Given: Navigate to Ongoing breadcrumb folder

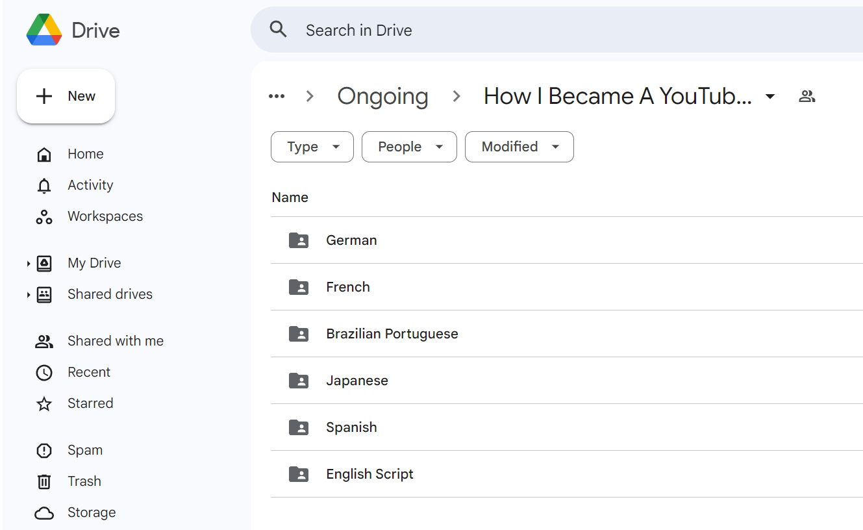Looking at the screenshot, I should coord(382,96).
